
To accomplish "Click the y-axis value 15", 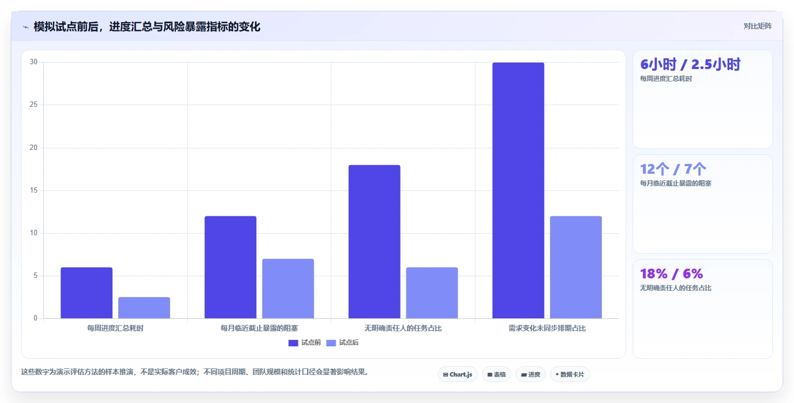I will click(33, 190).
